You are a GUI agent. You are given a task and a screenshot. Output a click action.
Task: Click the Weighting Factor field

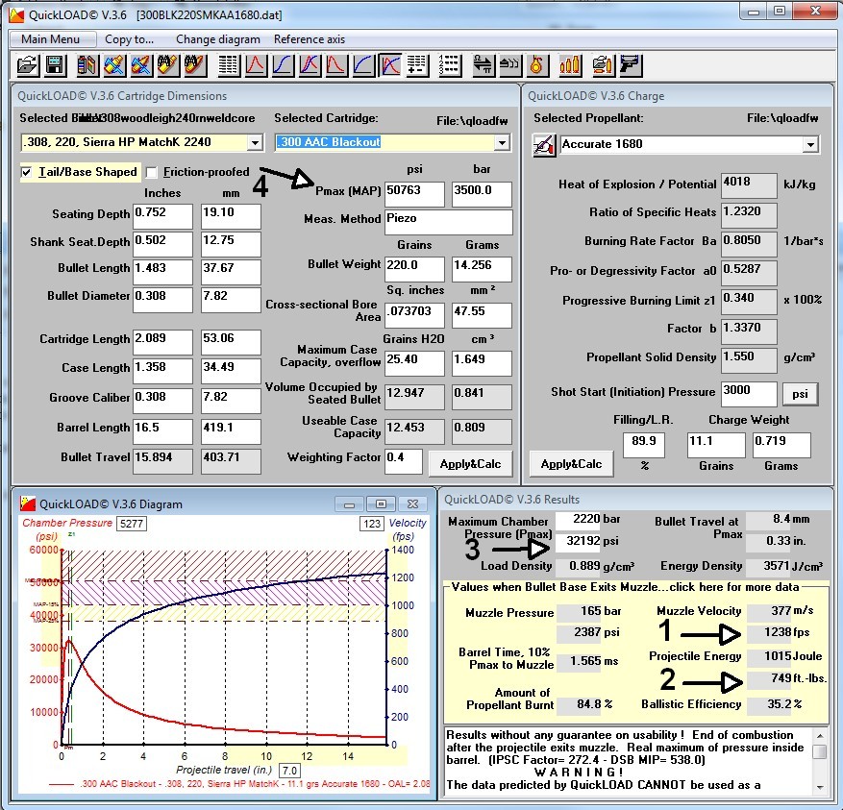pos(403,462)
